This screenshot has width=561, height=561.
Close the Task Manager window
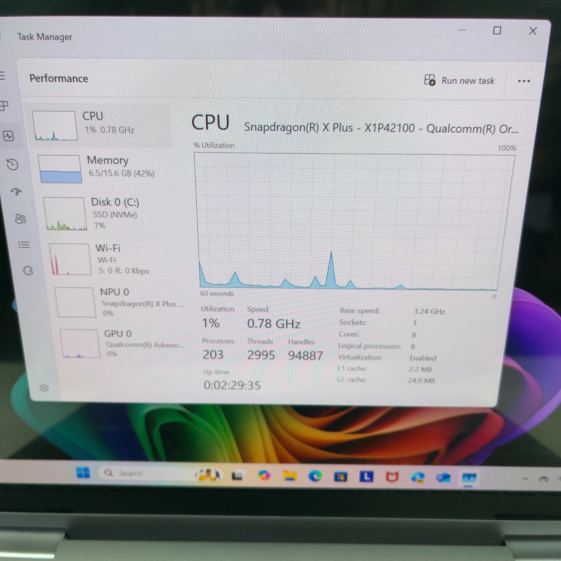pos(533,31)
